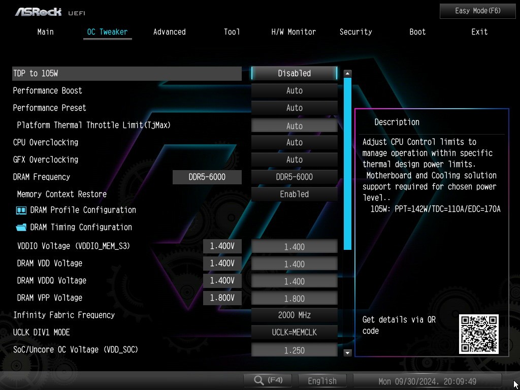Toggle Memory Context Restore Enabled value
The height and width of the screenshot is (390, 520).
tap(294, 194)
